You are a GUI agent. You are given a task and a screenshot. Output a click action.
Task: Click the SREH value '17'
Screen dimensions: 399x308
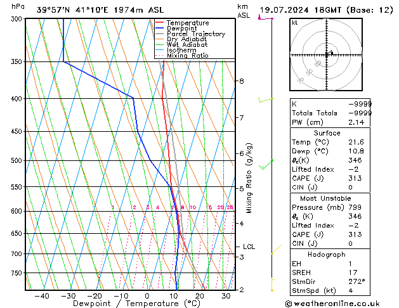pos(353,273)
